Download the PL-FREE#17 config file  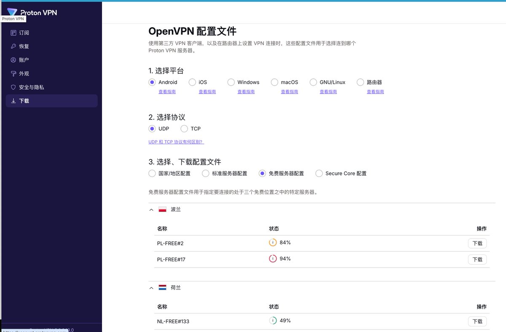pos(477,259)
